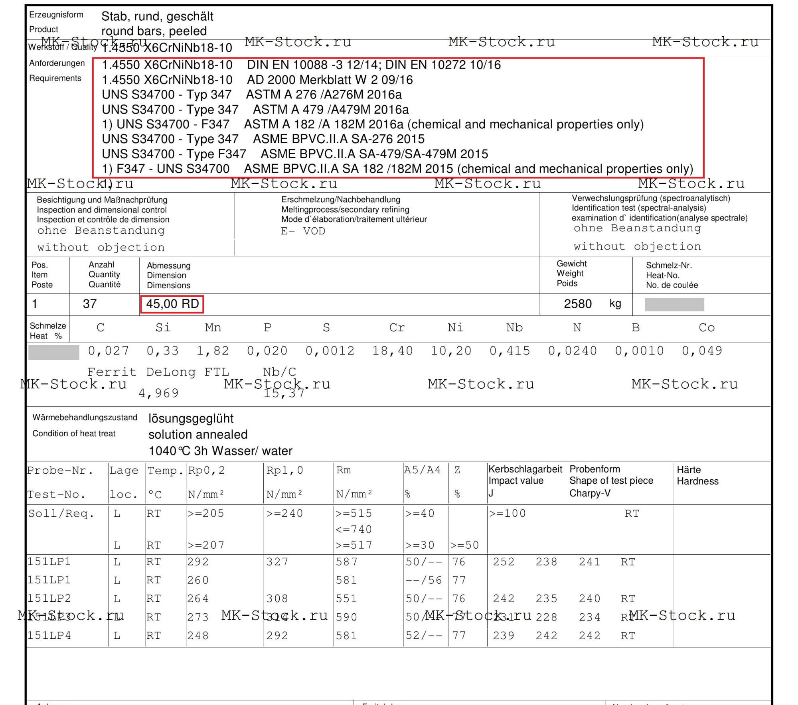Click weight value '2580'
Image resolution: width=798 pixels, height=705 pixels.
pyautogui.click(x=578, y=304)
